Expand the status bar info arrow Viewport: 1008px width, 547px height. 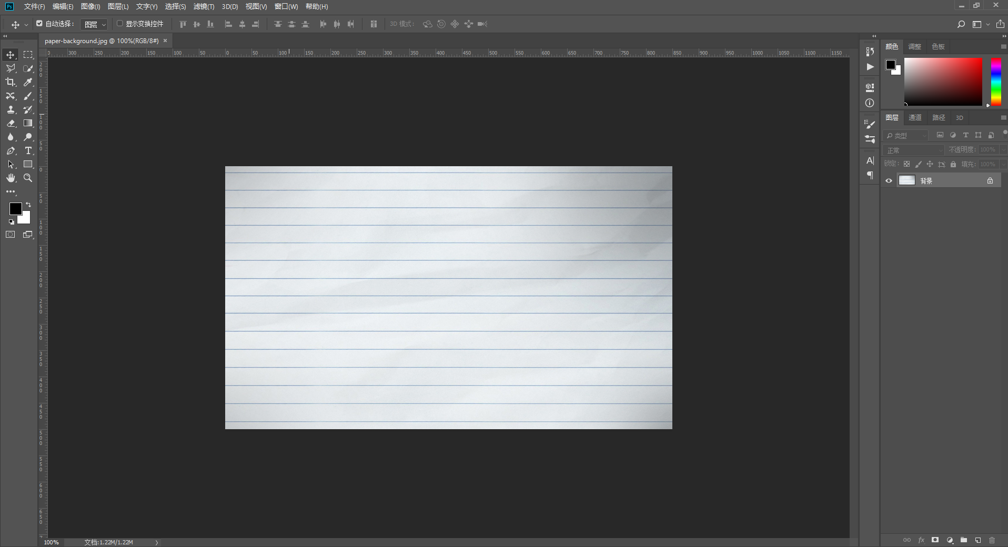[x=157, y=542]
